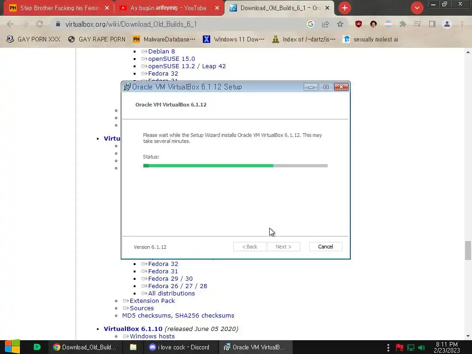This screenshot has width=472, height=354.
Task: Click the red flag tray icon
Action: (x=400, y=348)
